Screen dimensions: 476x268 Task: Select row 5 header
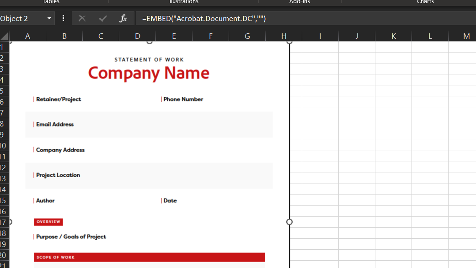point(4,91)
